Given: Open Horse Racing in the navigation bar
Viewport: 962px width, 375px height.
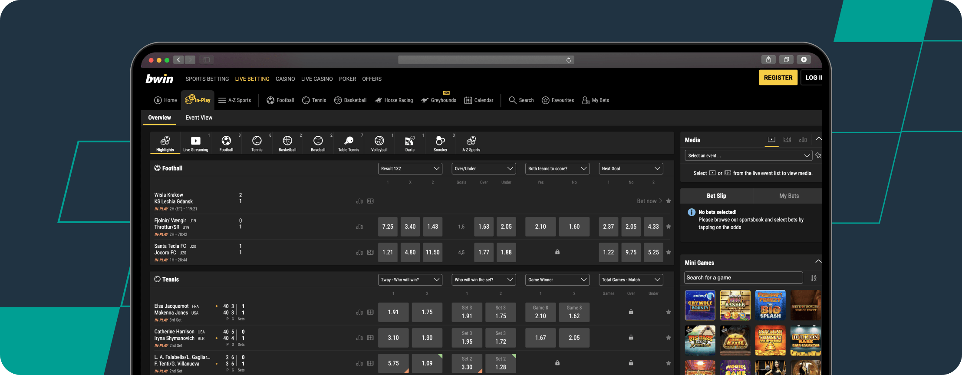Looking at the screenshot, I should [x=394, y=100].
